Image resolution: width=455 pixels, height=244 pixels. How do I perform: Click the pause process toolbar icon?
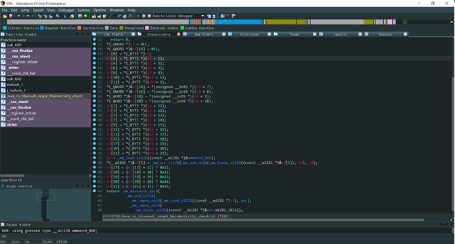pos(143,16)
